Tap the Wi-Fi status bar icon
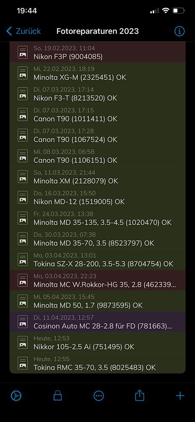195x422 pixels. pos(165,11)
